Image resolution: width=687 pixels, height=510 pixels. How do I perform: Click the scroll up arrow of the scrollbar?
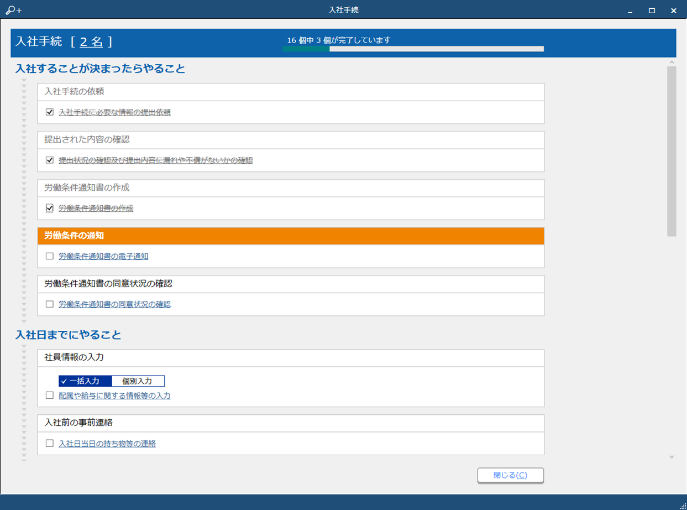point(672,63)
